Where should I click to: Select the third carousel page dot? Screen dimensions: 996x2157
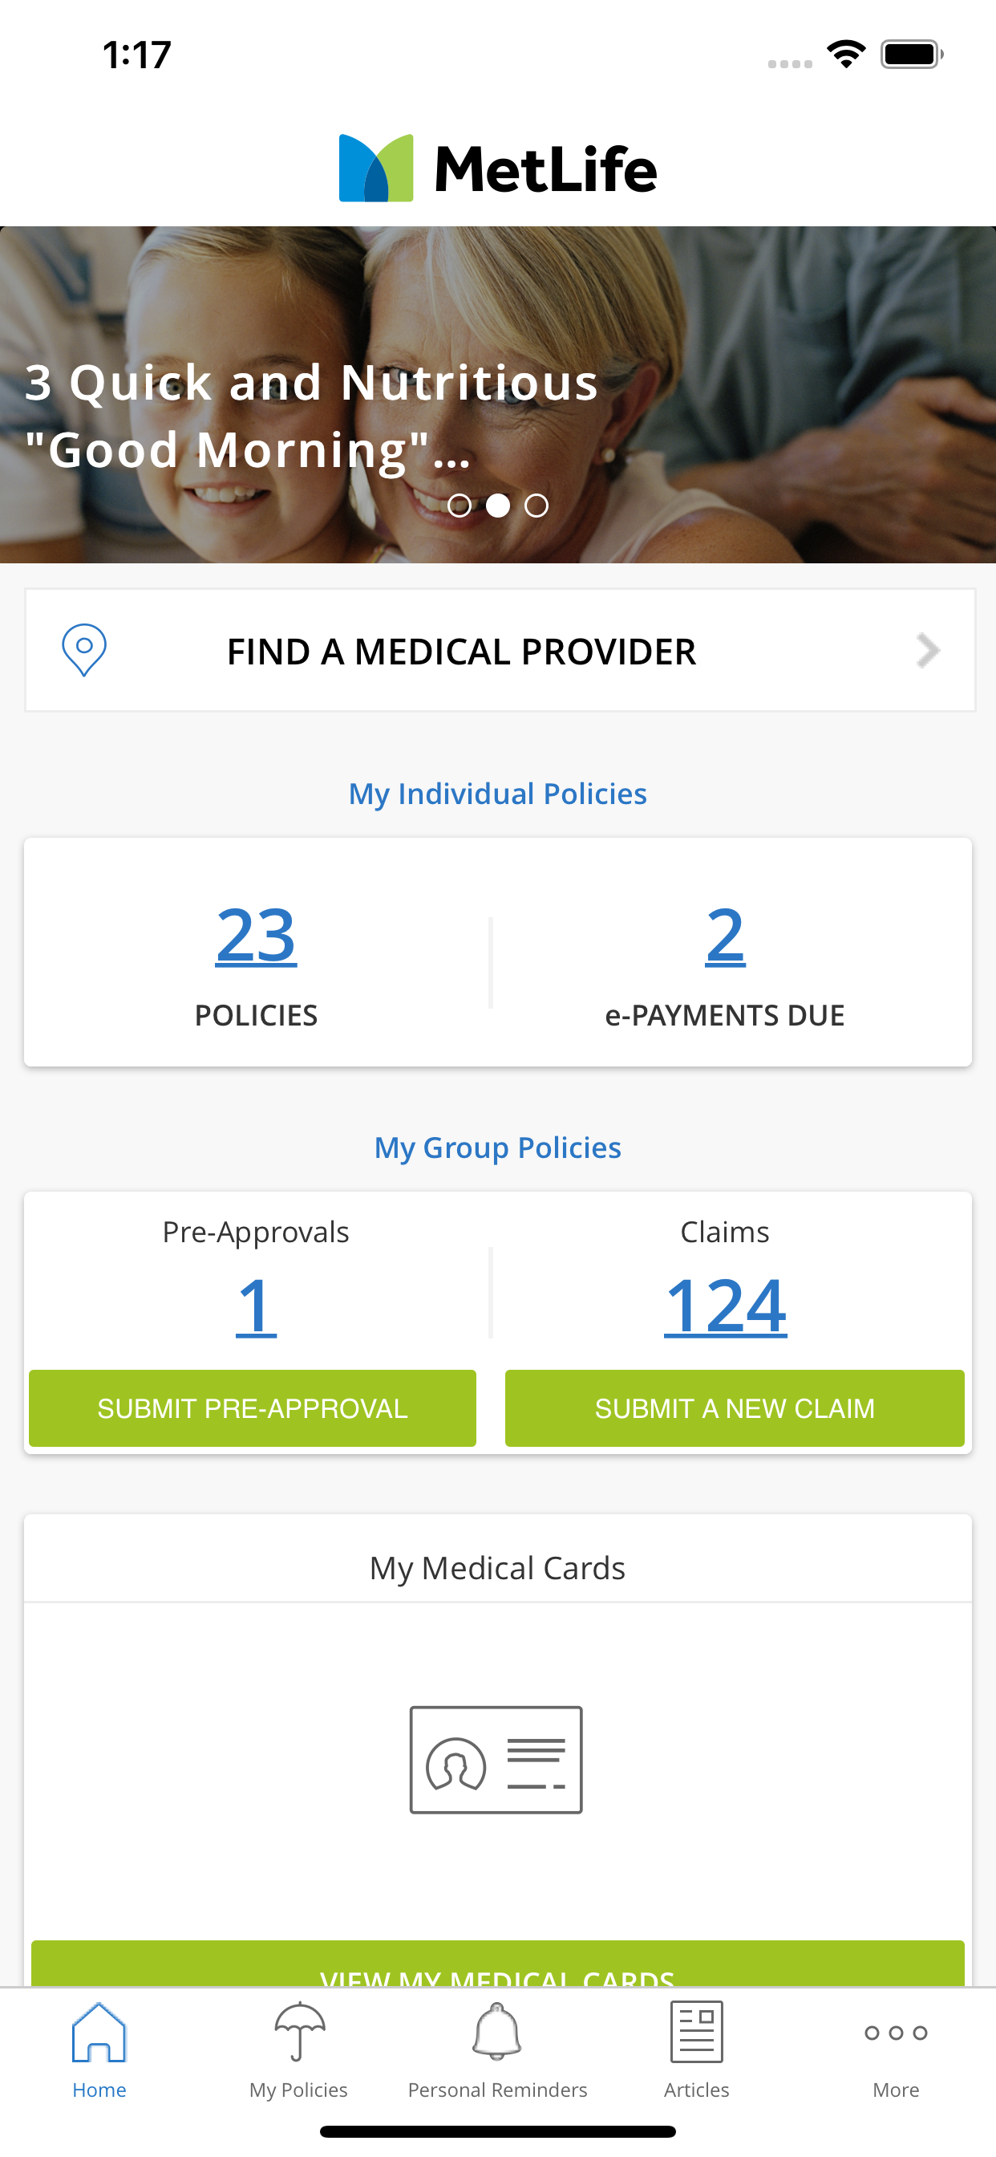(x=536, y=506)
